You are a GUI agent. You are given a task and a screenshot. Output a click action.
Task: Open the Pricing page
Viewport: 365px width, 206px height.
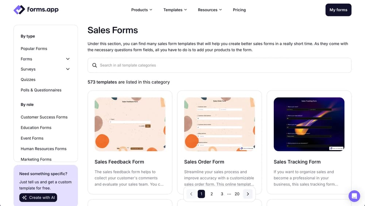239,10
